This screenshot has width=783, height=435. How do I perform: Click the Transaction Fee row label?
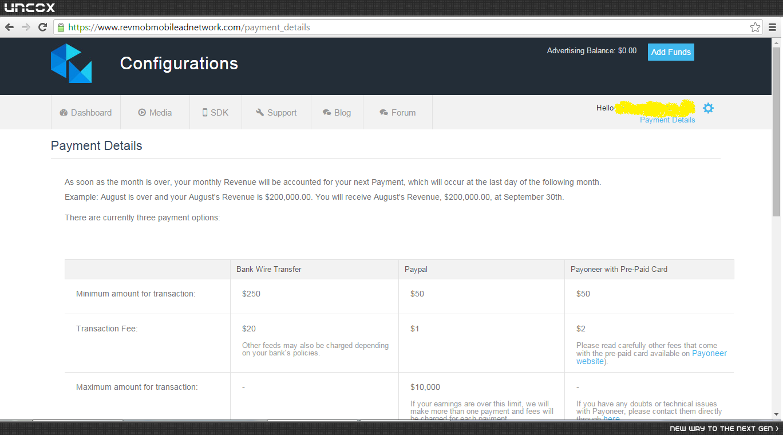tap(107, 329)
